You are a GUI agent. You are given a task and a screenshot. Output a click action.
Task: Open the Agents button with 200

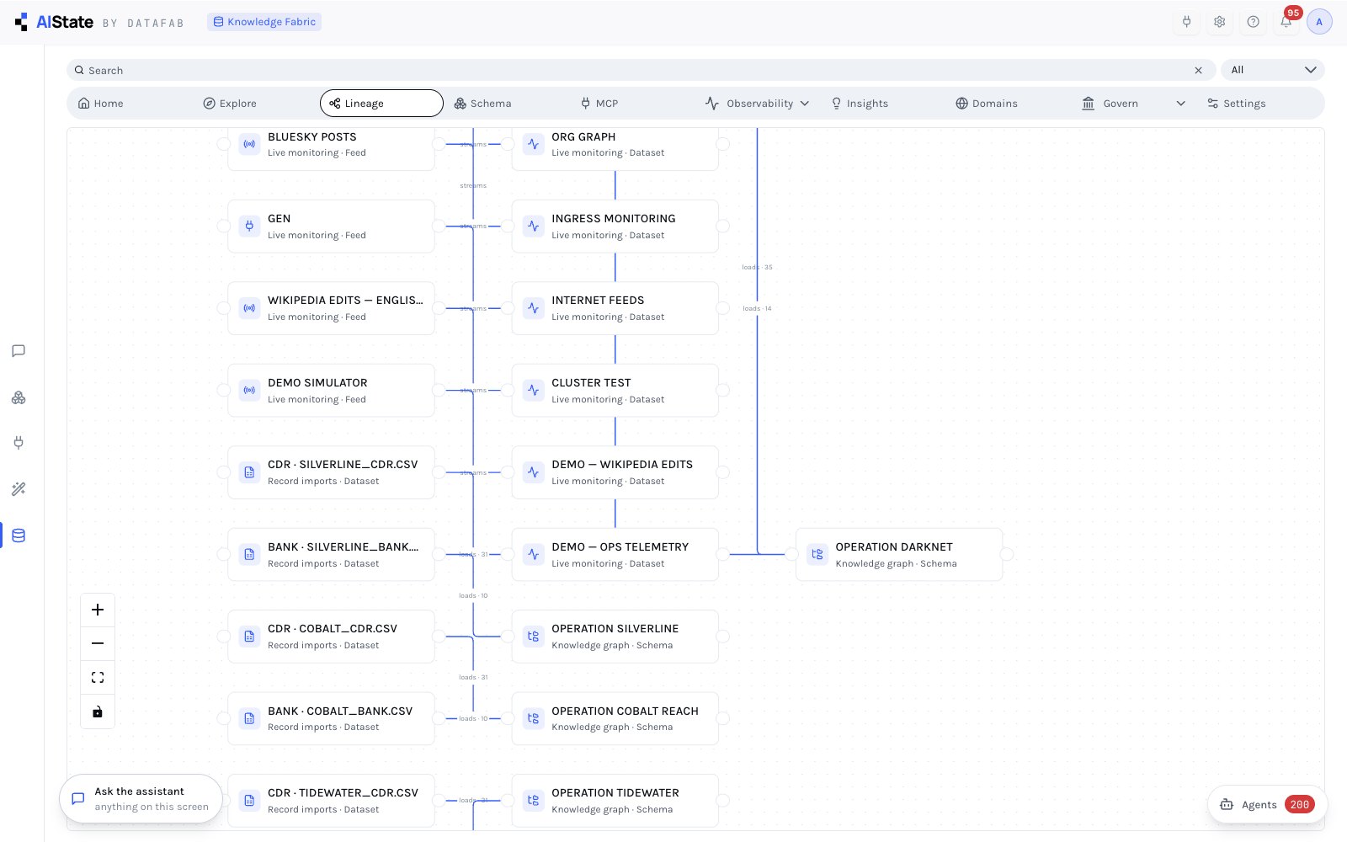[1268, 804]
